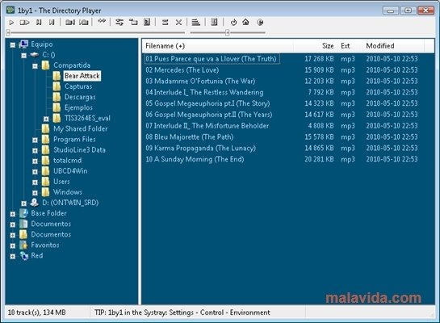This screenshot has height=323, width=440.
Task: Toggle the shuffle arrows icon
Action: pyautogui.click(x=102, y=21)
